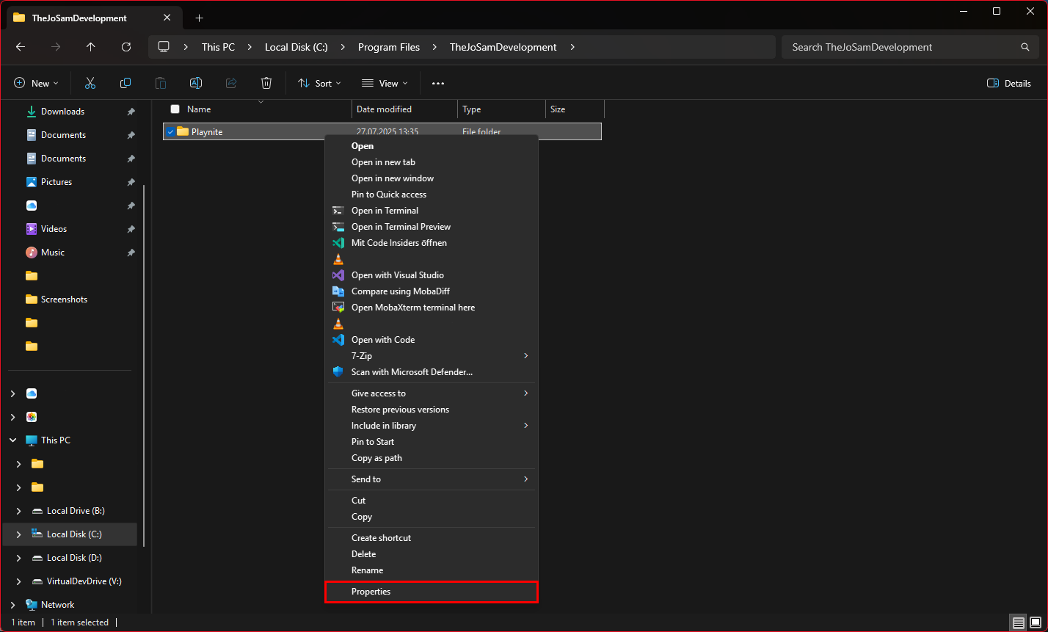Click the Share icon in the toolbar
1048x632 pixels.
point(230,83)
